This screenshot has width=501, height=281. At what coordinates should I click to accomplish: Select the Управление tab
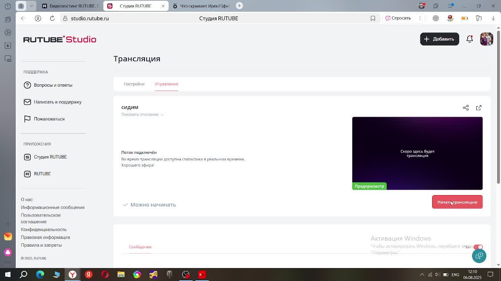coord(166,84)
